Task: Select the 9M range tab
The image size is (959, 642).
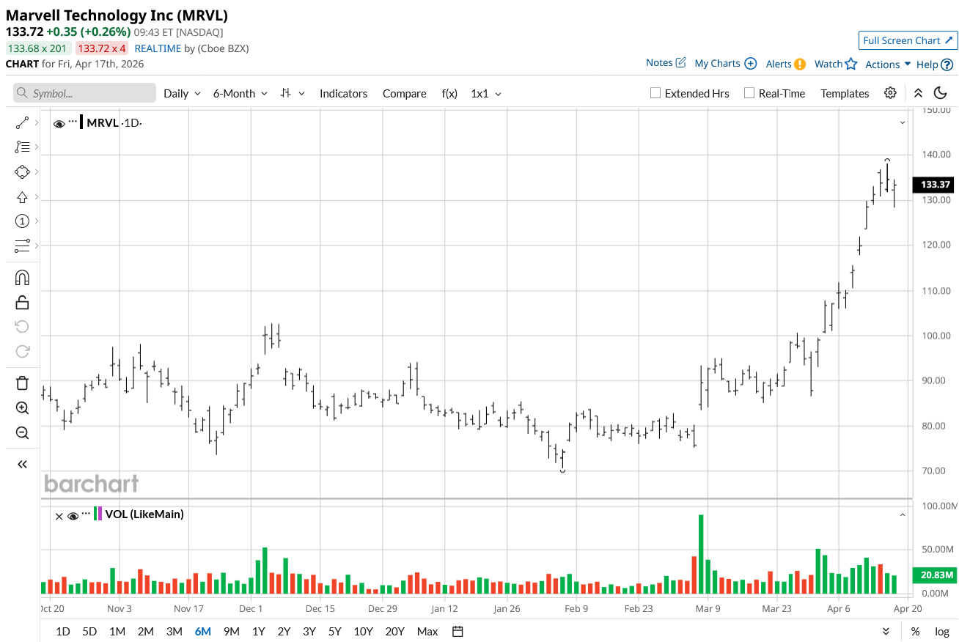Action: tap(232, 632)
